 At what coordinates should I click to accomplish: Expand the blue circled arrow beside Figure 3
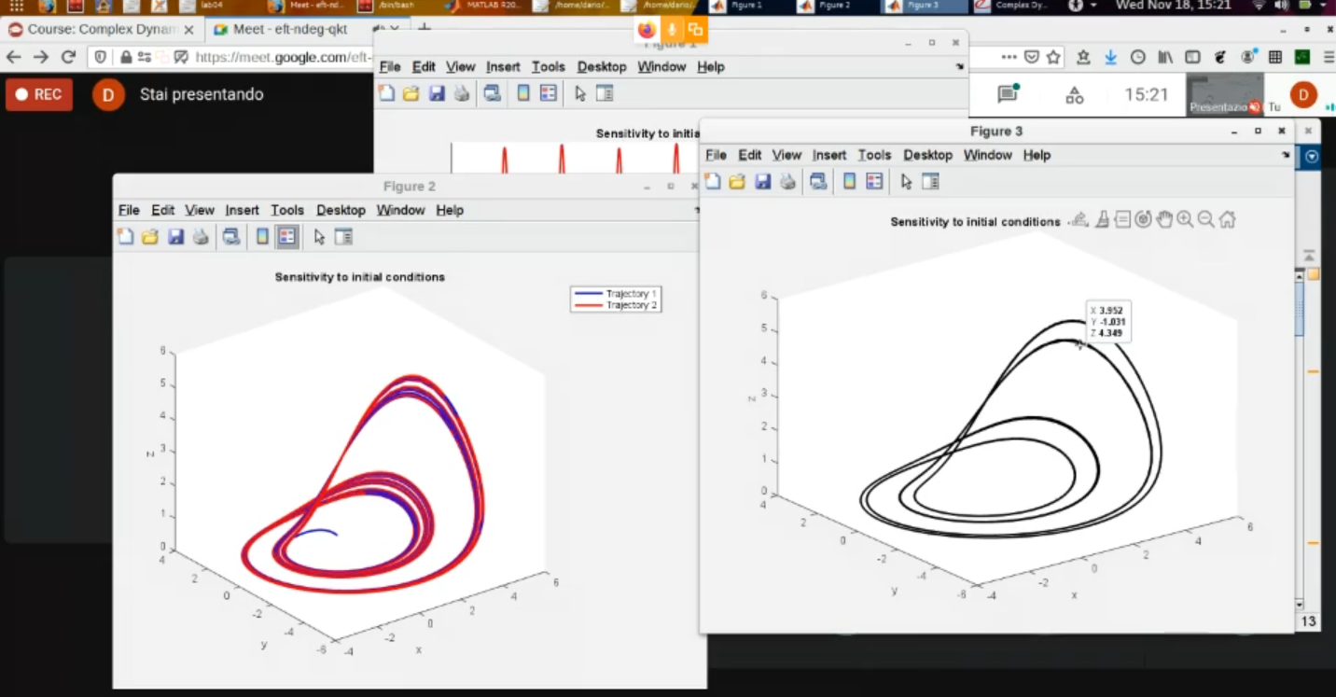(1312, 157)
